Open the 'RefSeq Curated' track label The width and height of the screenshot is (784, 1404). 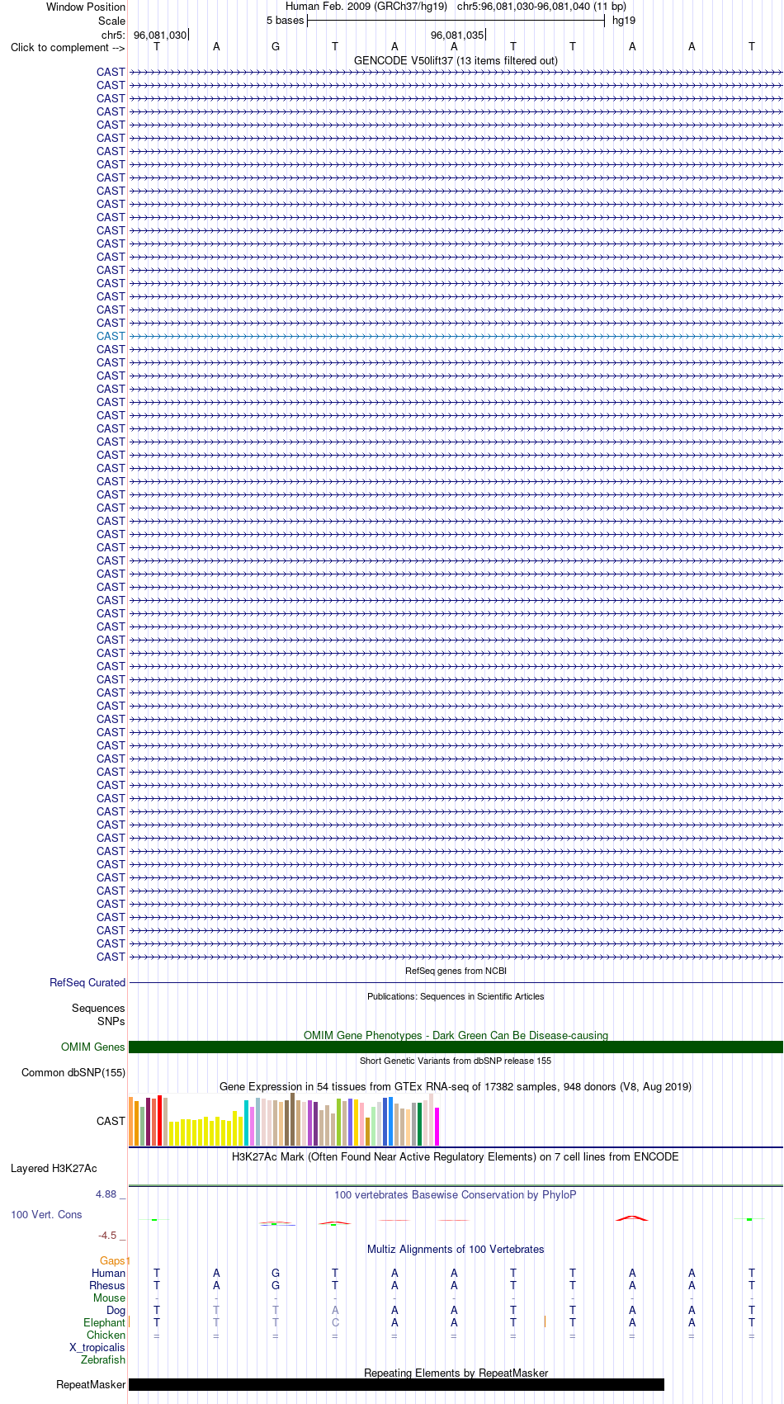click(87, 982)
